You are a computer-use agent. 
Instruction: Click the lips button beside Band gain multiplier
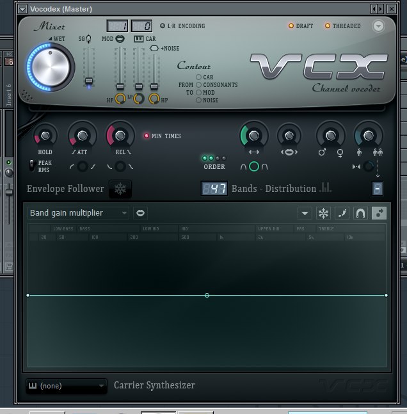point(140,213)
